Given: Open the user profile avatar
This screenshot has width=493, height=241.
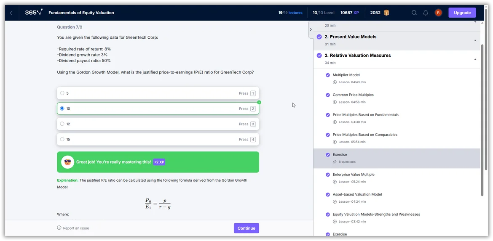Looking at the screenshot, I should pyautogui.click(x=438, y=13).
